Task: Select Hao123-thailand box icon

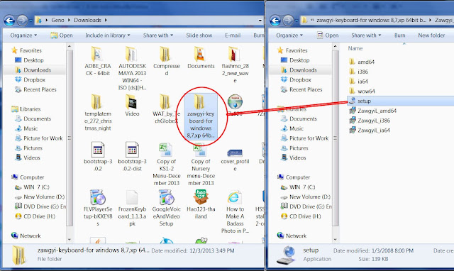Action: pyautogui.click(x=201, y=197)
